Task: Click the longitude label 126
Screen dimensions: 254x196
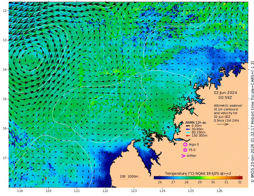Action: click(219, 191)
